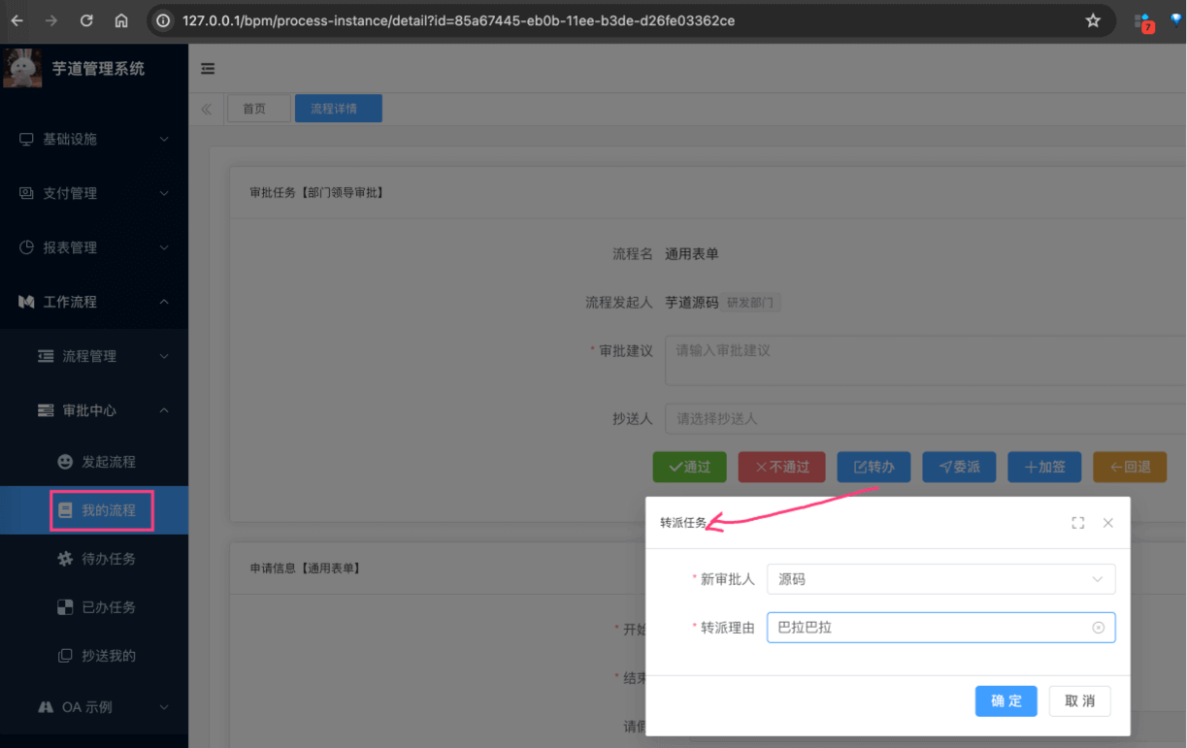The image size is (1187, 748).
Task: Click the 确定 button
Action: [x=1006, y=701]
